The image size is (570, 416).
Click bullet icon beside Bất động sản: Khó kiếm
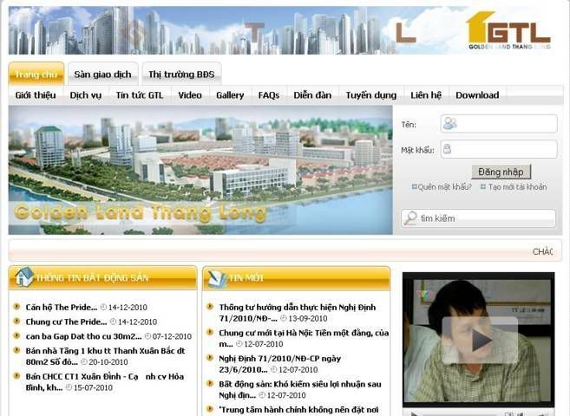(x=210, y=383)
